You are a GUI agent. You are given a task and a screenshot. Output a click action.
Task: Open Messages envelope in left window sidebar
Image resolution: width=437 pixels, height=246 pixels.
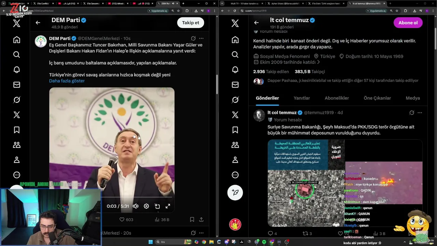click(16, 85)
